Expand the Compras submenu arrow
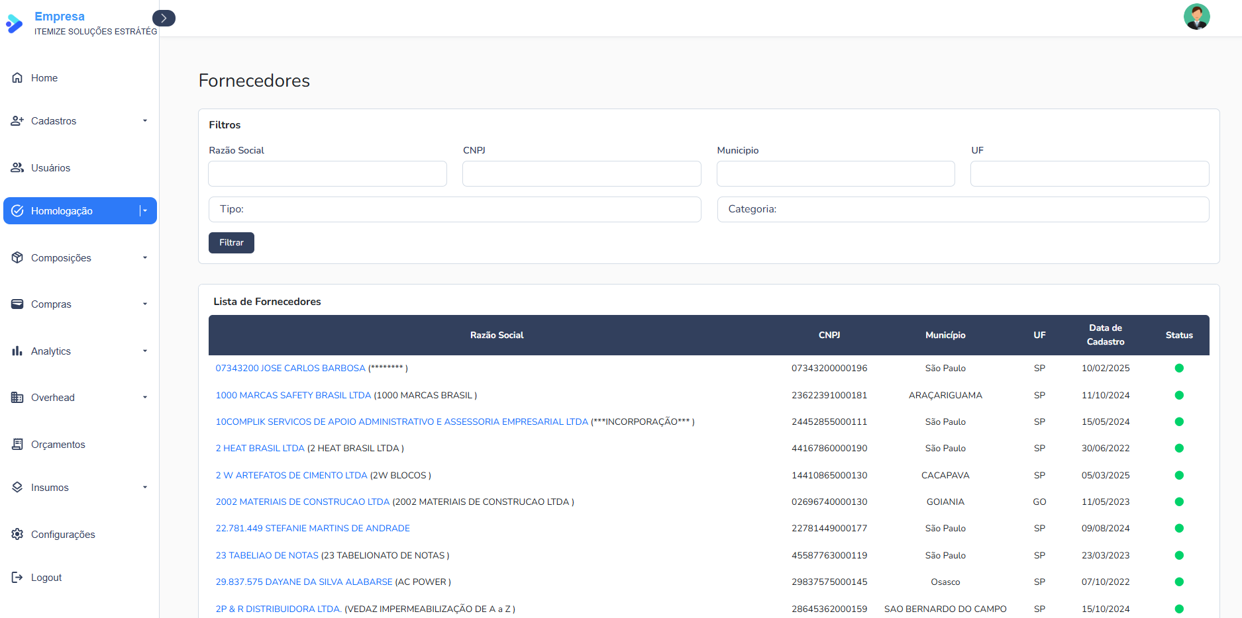This screenshot has width=1242, height=618. tap(145, 304)
